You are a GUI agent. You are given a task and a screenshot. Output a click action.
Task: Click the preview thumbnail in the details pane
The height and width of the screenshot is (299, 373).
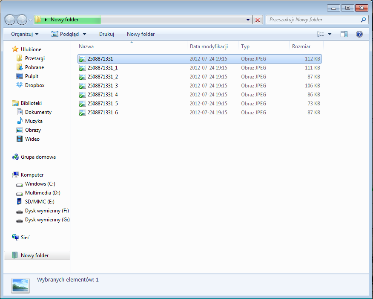click(20, 285)
